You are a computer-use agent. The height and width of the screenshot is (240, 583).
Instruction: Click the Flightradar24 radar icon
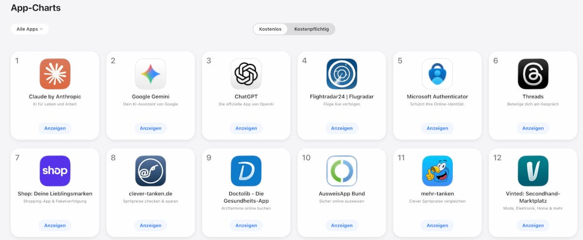coord(342,74)
